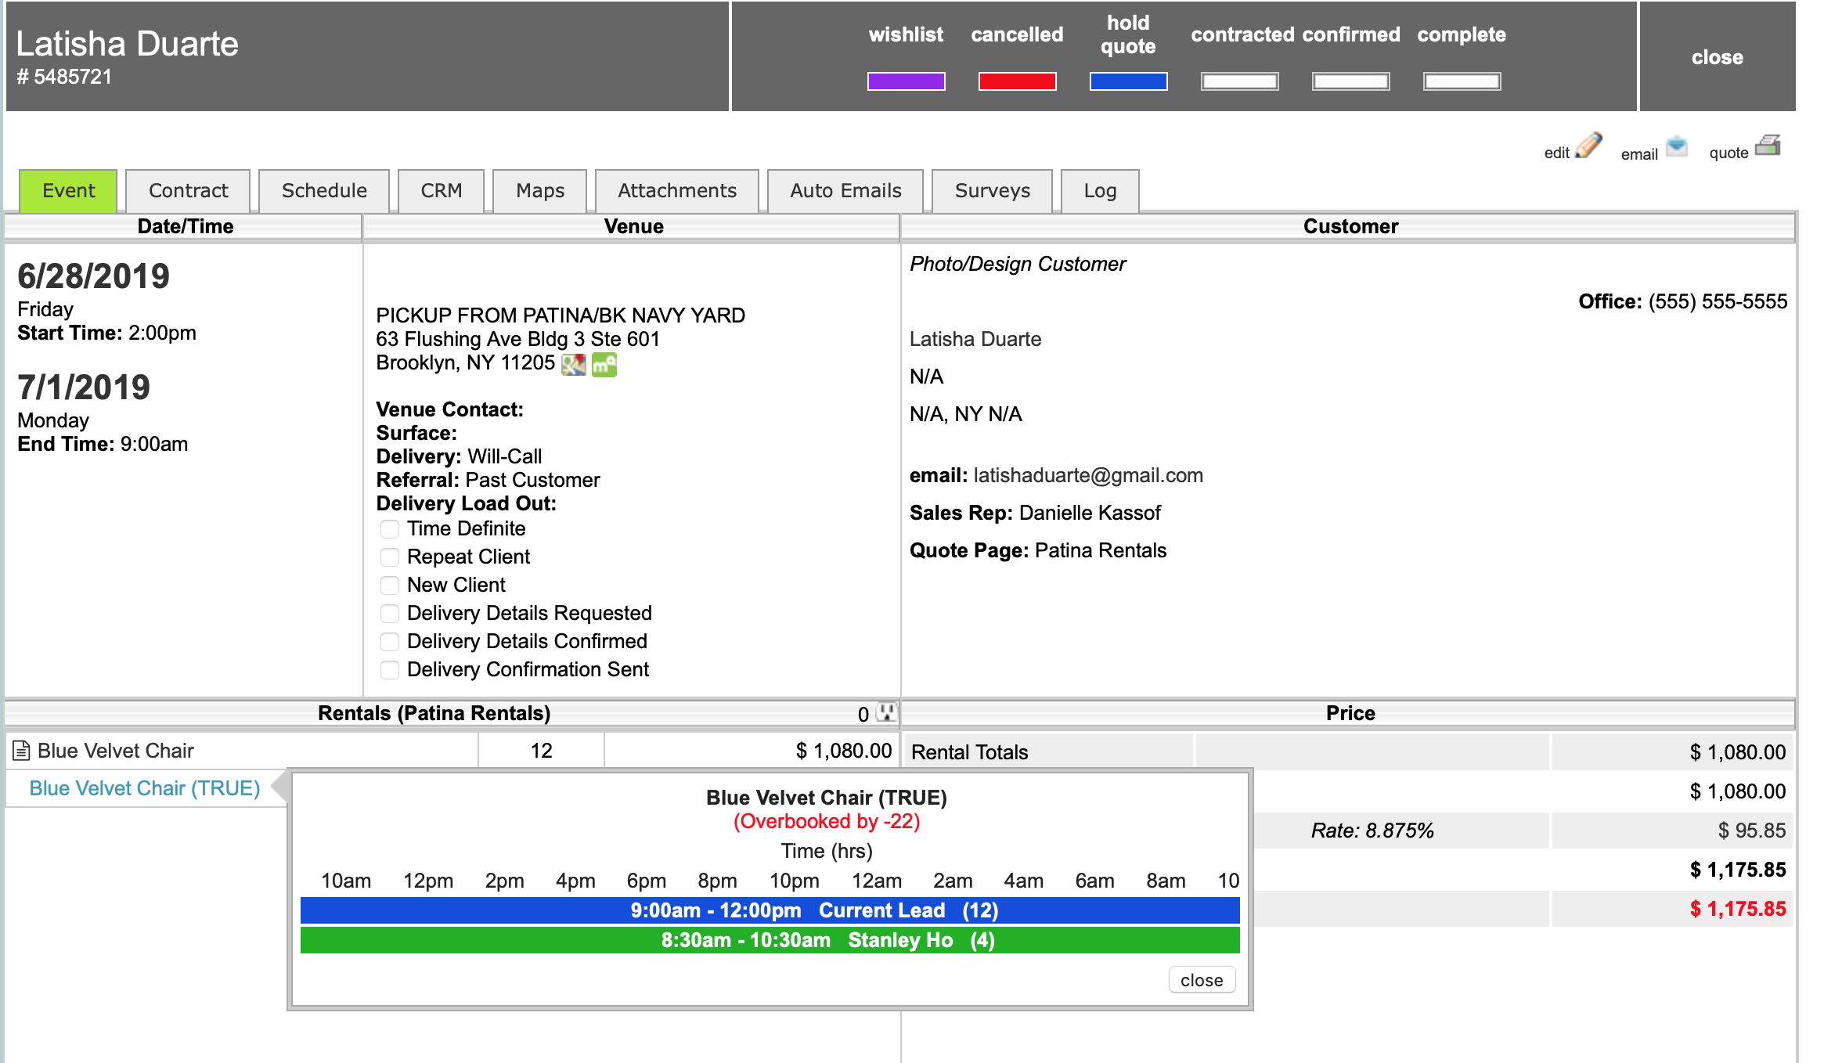Click the edit pencil icon

[x=1588, y=146]
